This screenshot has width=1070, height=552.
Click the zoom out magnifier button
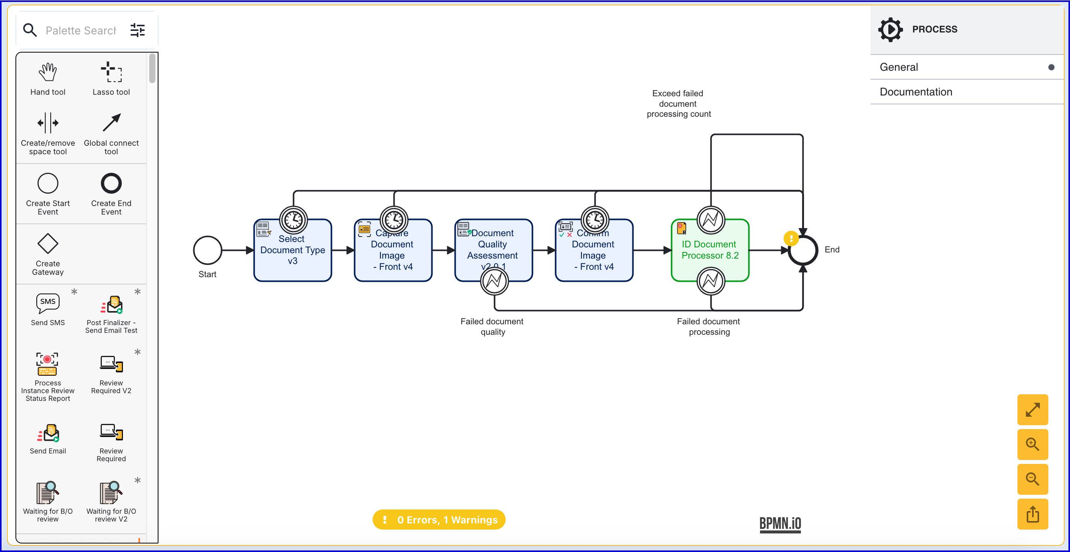1032,479
